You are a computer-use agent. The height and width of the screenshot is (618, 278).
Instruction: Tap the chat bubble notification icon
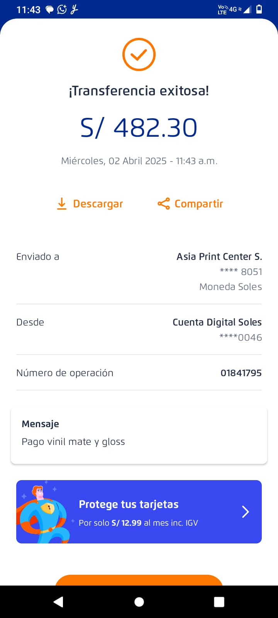click(x=50, y=10)
